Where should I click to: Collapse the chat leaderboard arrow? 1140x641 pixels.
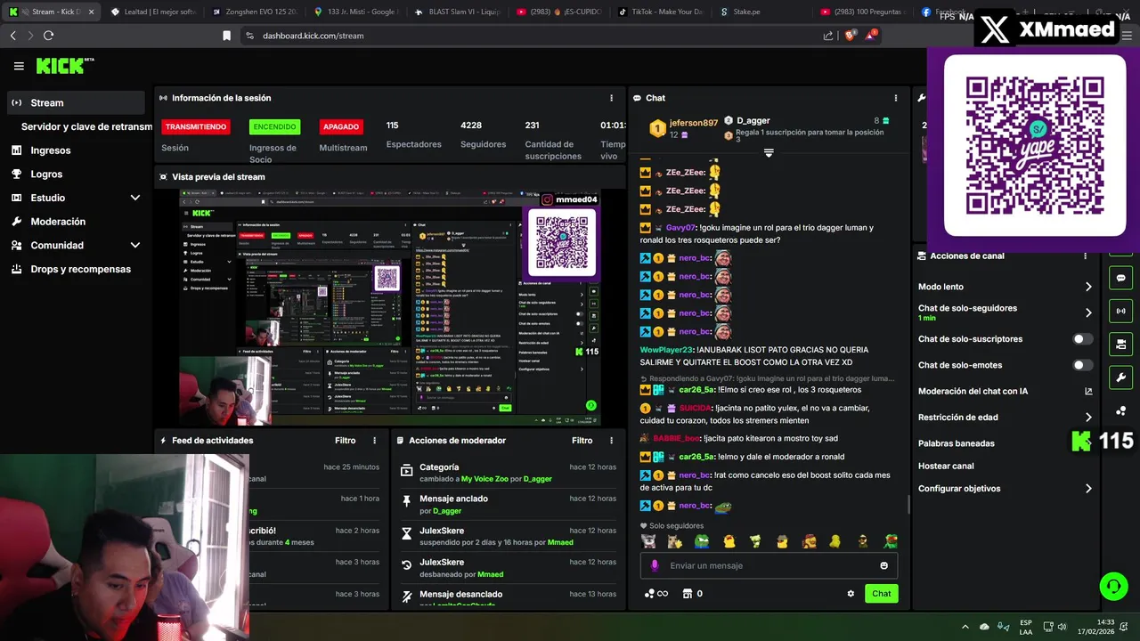pyautogui.click(x=769, y=153)
